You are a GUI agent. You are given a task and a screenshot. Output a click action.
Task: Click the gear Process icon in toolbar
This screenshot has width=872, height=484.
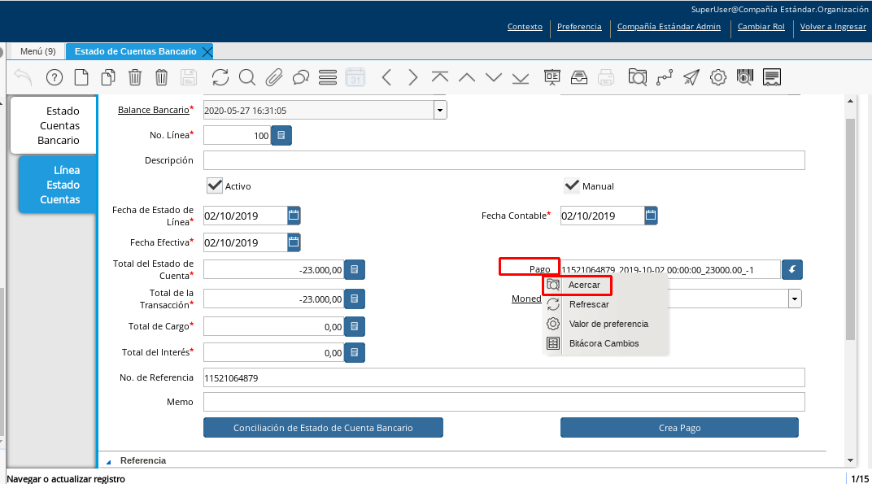(717, 77)
